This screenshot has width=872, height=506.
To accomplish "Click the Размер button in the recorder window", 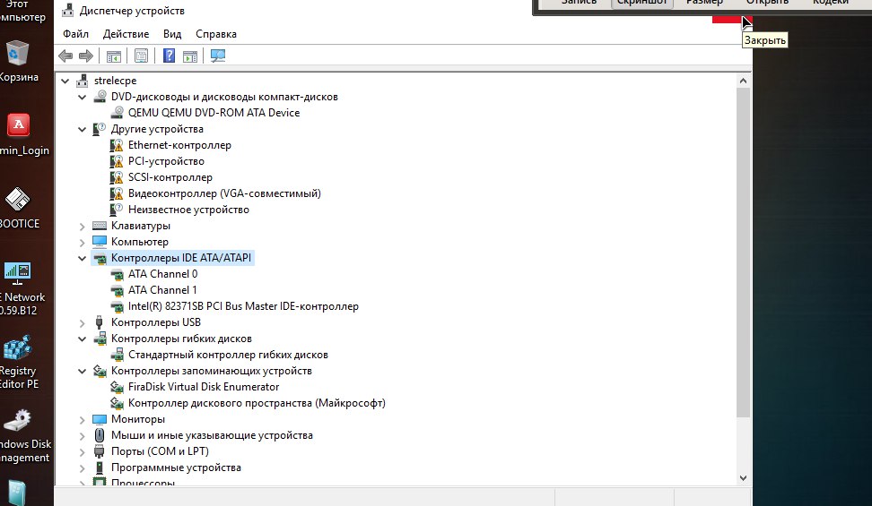I will (x=704, y=4).
